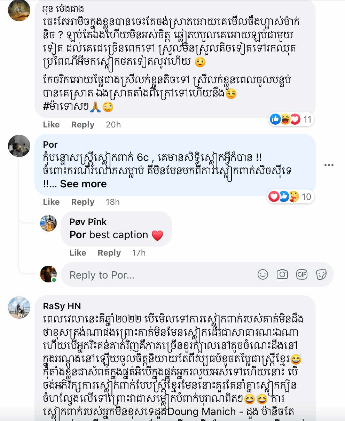Open RaSy HN's profile name link
Viewport: 345px width, 421px height.
tap(62, 306)
